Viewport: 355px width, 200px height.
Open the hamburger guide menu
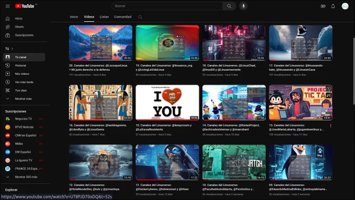8,6
